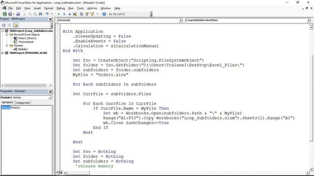Viewport: 314px width, 176px height.
Task: Click the View Object icon in Project pane
Action: point(9,25)
